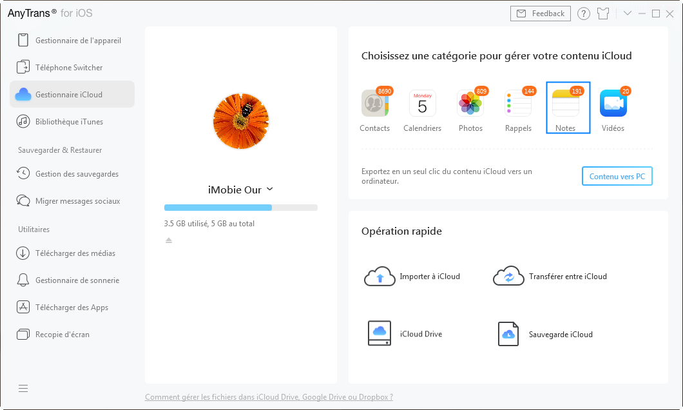The height and width of the screenshot is (410, 683).
Task: Click the 8690 badge on Contacts
Action: [385, 91]
